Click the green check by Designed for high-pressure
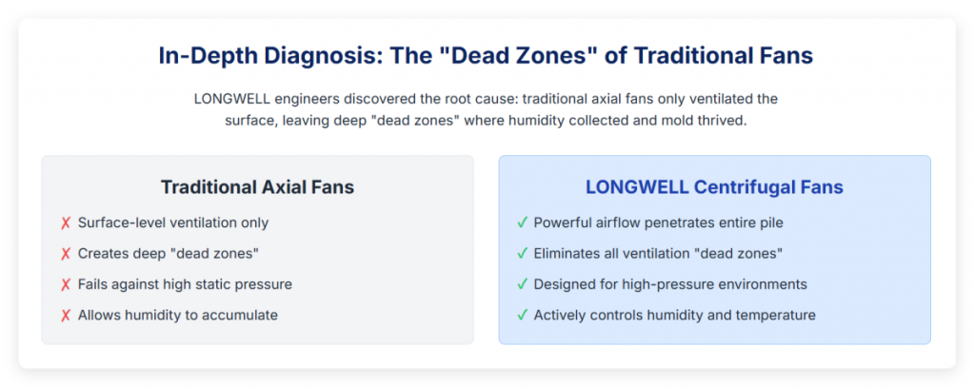 [x=523, y=284]
